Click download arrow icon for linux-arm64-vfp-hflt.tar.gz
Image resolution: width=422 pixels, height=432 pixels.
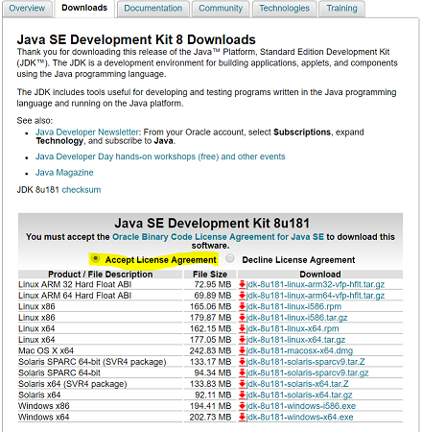point(242,296)
